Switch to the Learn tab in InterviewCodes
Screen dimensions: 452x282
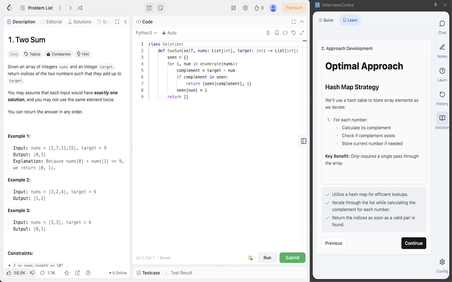tap(350, 20)
